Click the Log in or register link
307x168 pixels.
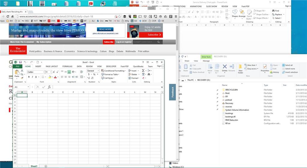[x=124, y=42]
